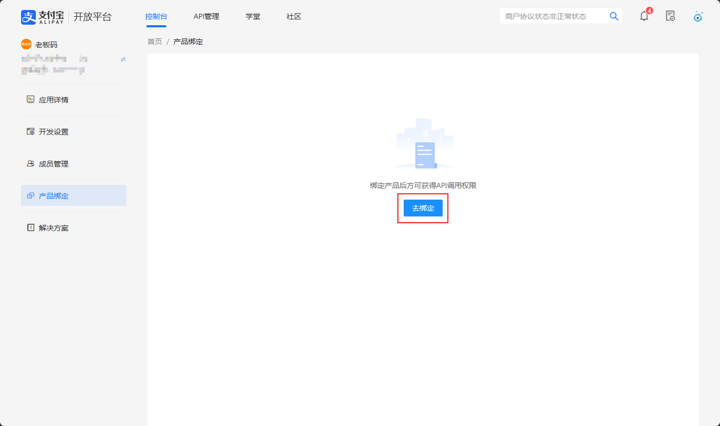This screenshot has width=720, height=426.
Task: Click the 首页 breadcrumb link
Action: tap(155, 41)
